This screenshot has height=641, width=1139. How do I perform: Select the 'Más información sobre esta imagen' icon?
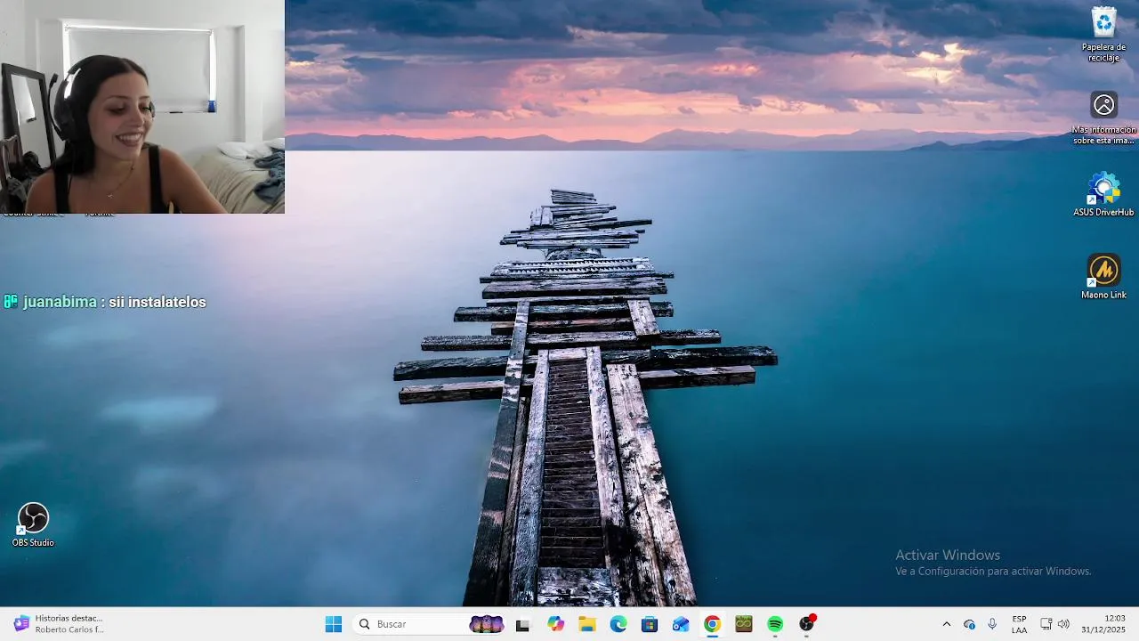tap(1103, 118)
